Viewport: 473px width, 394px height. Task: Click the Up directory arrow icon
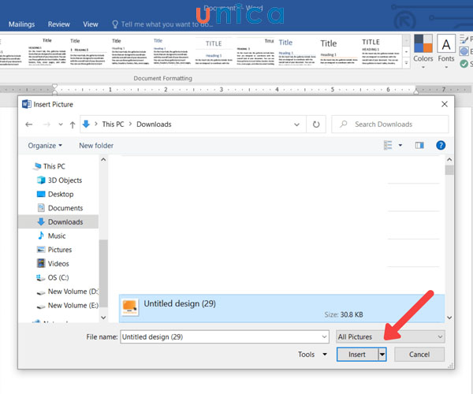pyautogui.click(x=73, y=125)
